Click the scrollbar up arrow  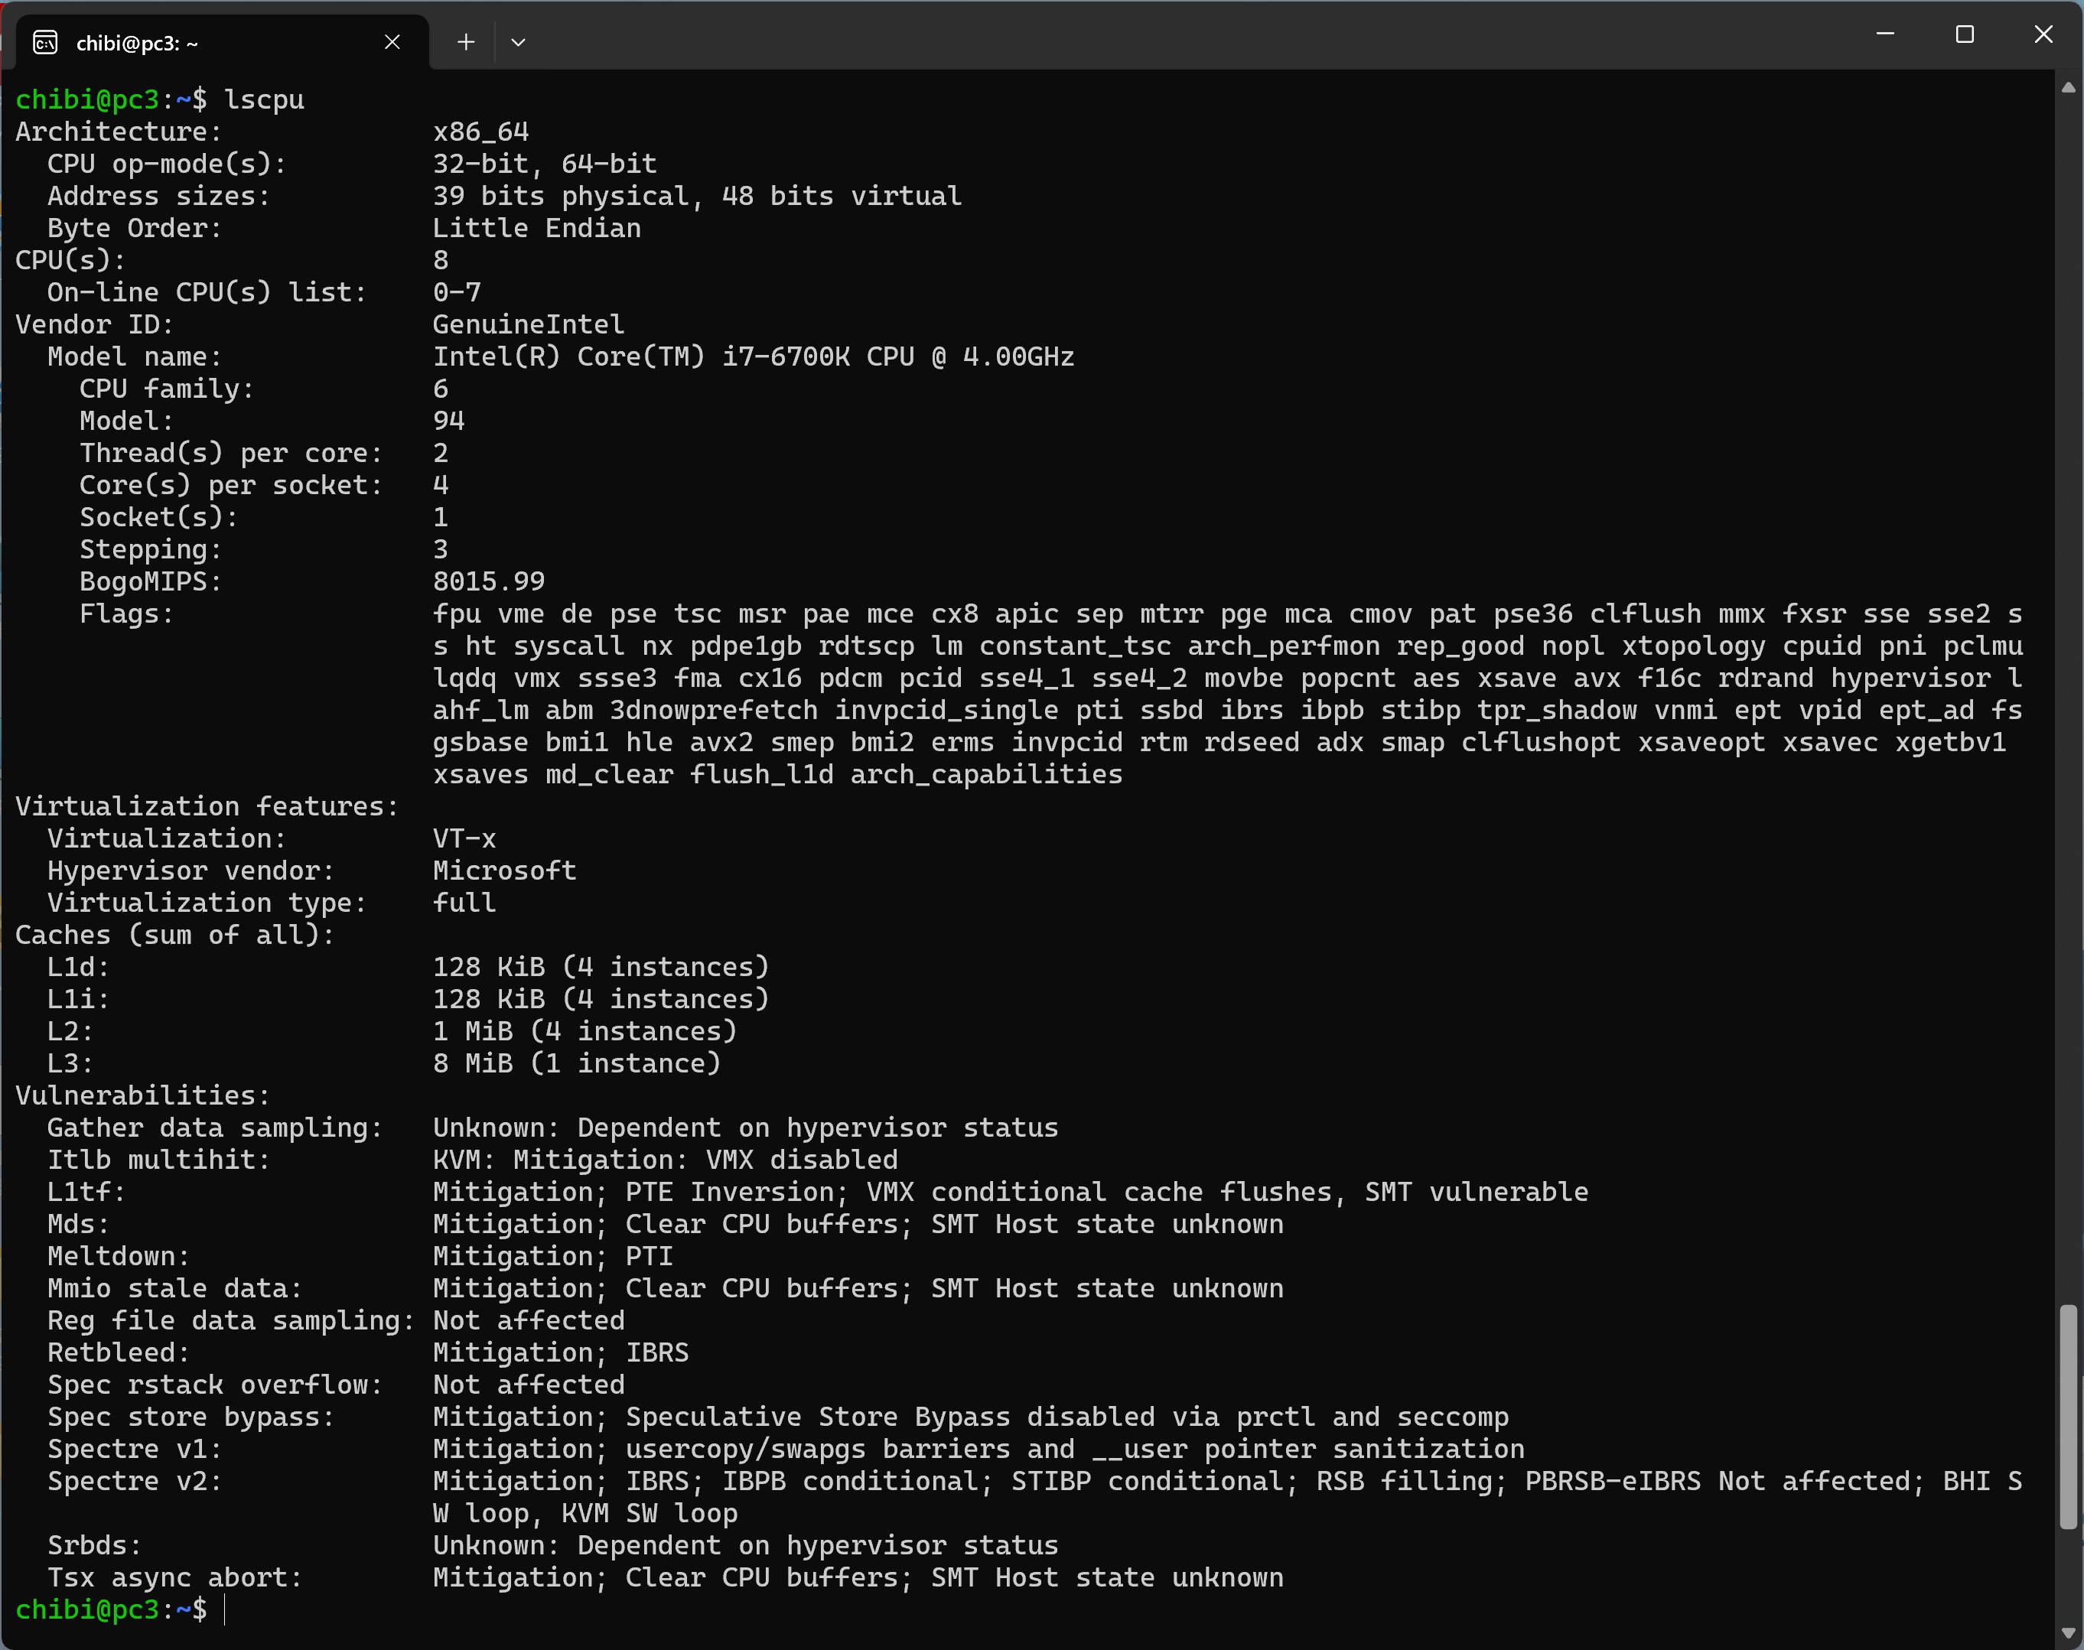coord(2068,88)
